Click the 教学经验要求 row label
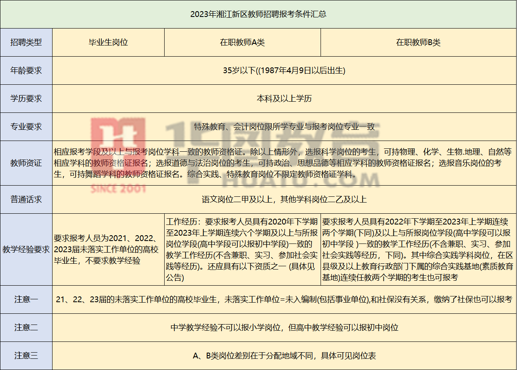Image resolution: width=517 pixels, height=370 pixels. (x=26, y=249)
